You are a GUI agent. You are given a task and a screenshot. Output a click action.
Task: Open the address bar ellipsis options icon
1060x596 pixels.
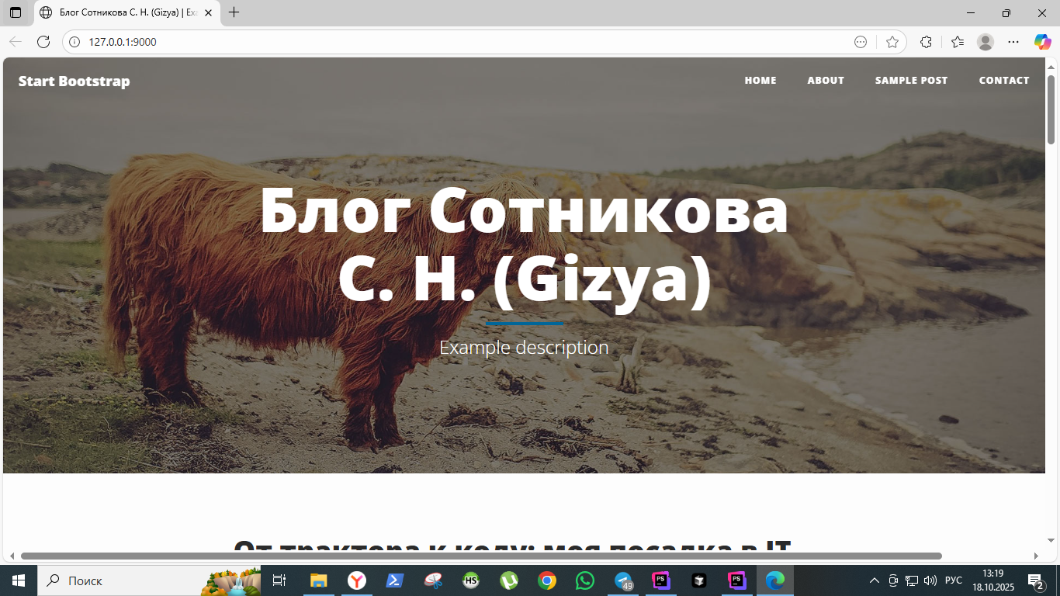(x=860, y=42)
